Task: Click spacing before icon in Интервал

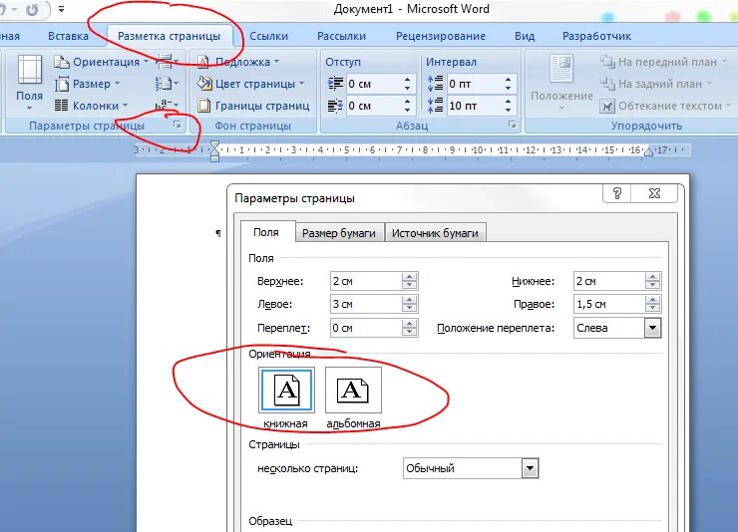Action: coord(436,84)
